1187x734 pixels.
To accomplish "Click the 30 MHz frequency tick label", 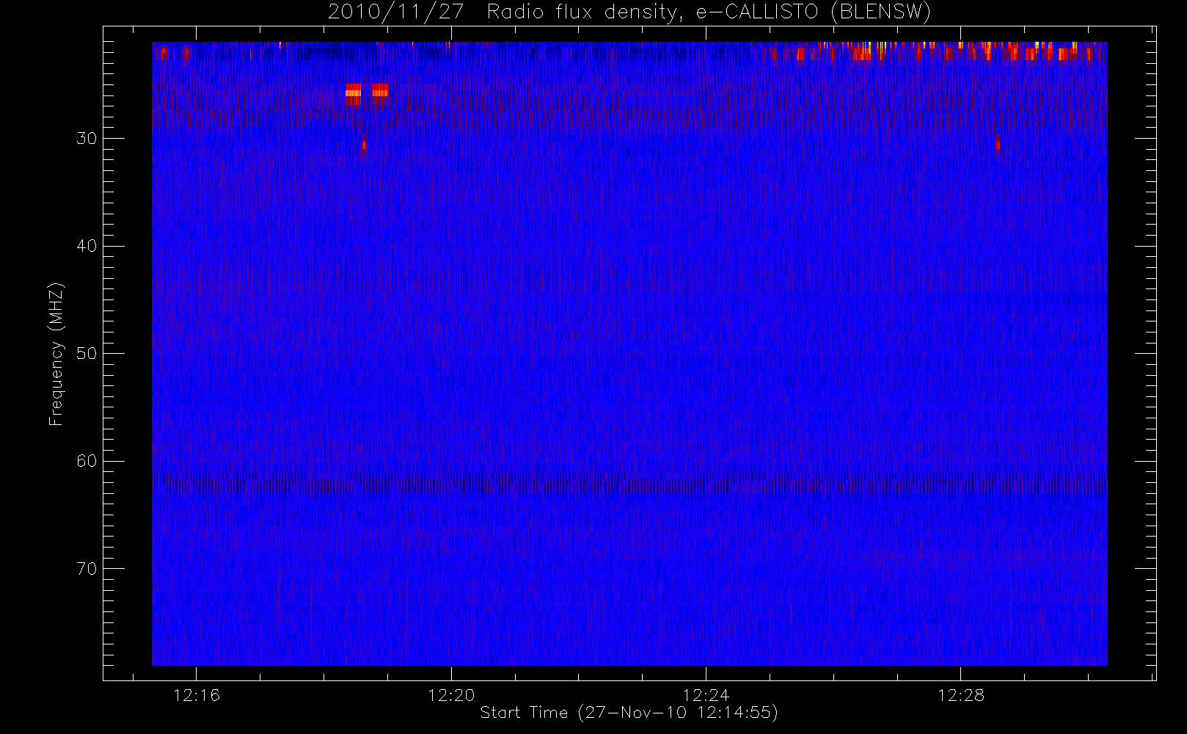I will point(87,139).
